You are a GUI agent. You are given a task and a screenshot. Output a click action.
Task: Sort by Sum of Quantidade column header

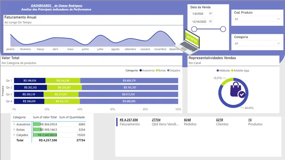(72, 117)
